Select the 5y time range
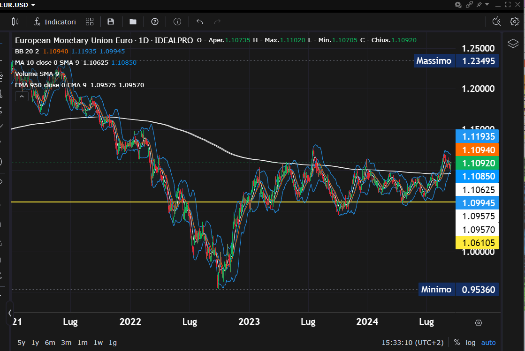 22,343
